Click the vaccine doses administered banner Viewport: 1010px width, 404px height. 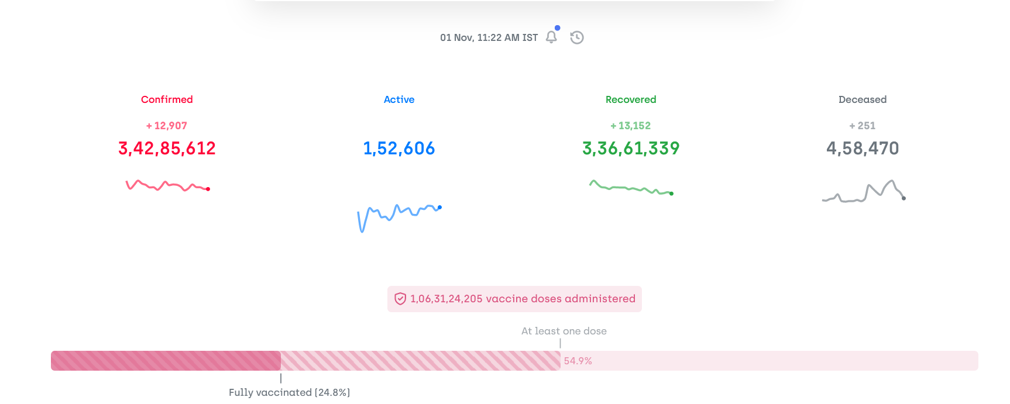point(514,299)
